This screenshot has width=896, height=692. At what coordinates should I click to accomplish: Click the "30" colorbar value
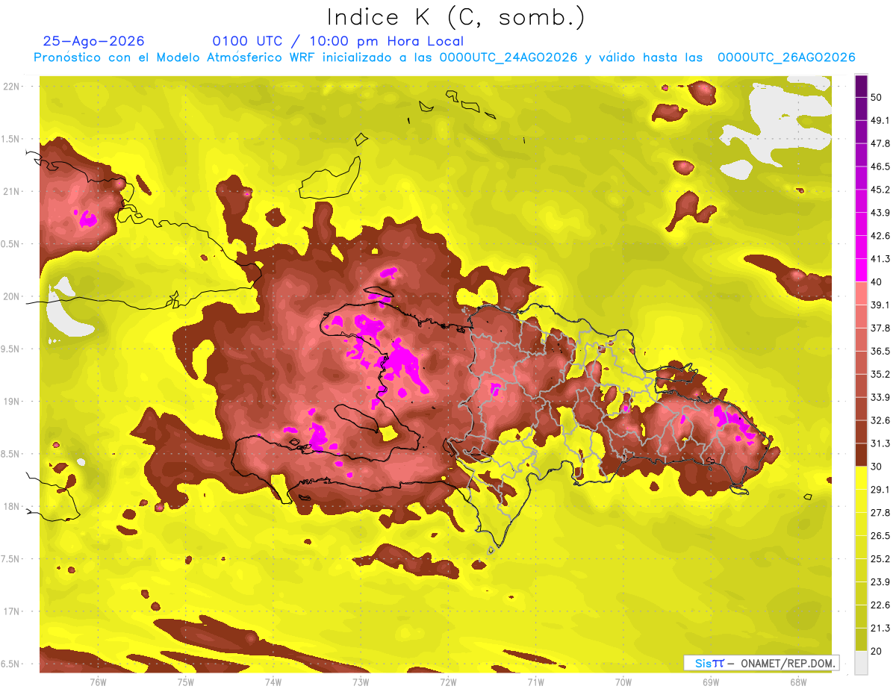click(x=876, y=467)
